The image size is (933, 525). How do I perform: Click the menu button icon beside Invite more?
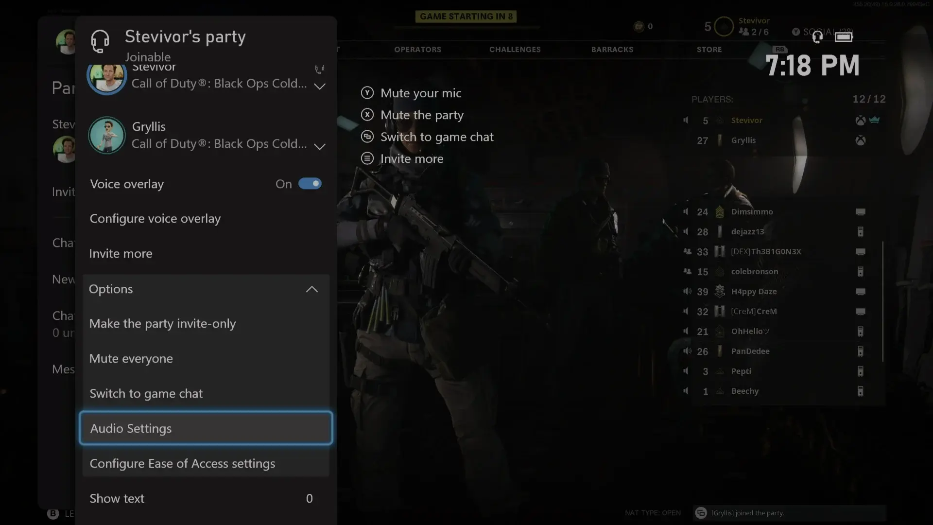(x=367, y=158)
